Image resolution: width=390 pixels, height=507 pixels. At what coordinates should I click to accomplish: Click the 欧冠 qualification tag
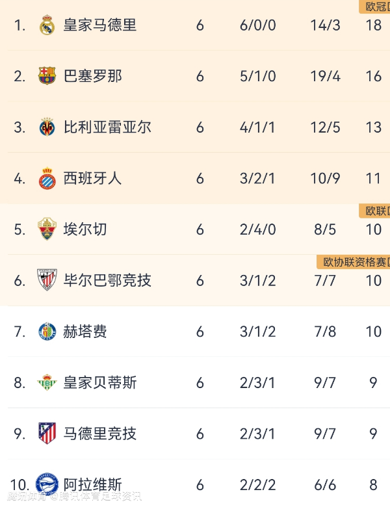click(375, 7)
